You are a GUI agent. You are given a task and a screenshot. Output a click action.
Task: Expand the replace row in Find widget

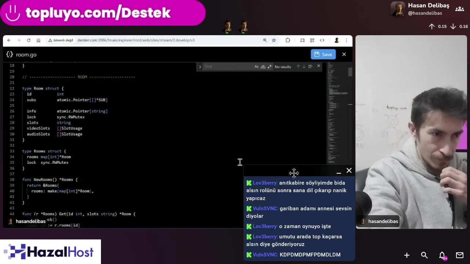[x=200, y=67]
